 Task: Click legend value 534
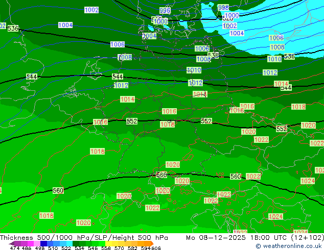(79, 248)
